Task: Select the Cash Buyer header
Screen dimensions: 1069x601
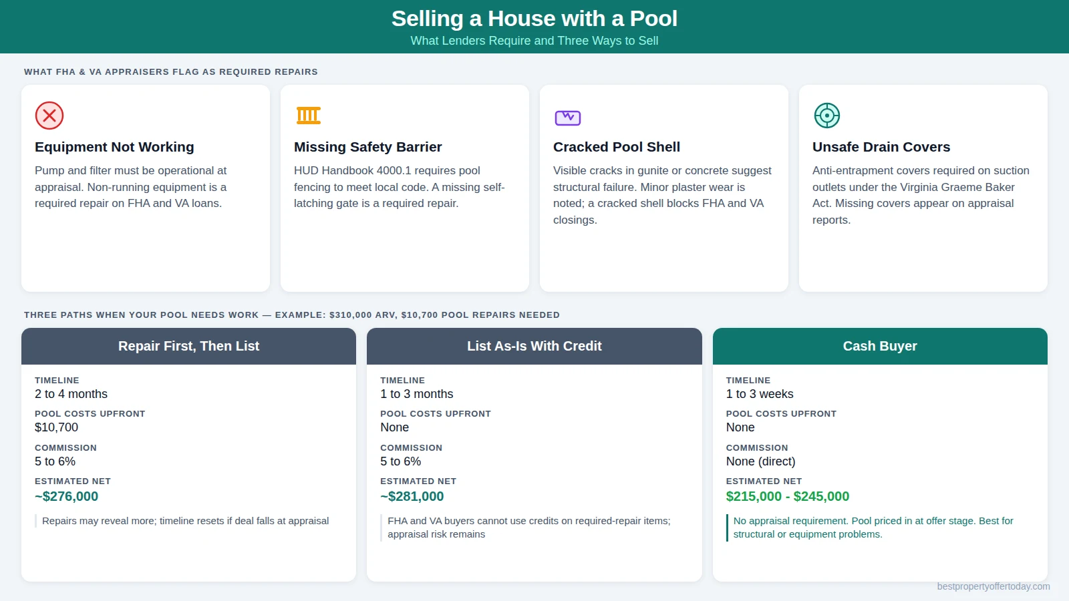Action: point(880,346)
